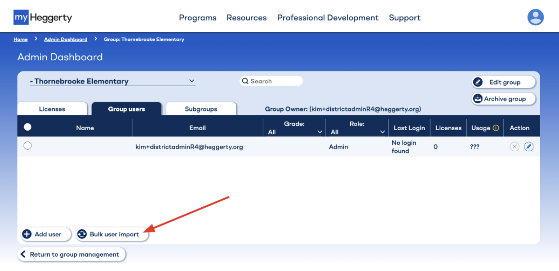The height and width of the screenshot is (271, 559).
Task: Click Bulk user import button
Action: click(x=112, y=234)
